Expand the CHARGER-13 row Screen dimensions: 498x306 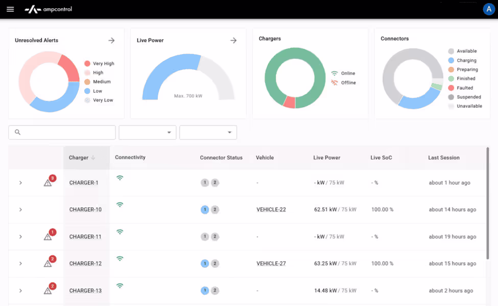pos(20,291)
